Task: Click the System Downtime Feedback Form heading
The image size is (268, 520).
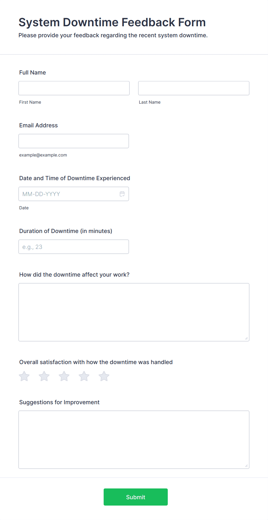Action: click(x=112, y=22)
